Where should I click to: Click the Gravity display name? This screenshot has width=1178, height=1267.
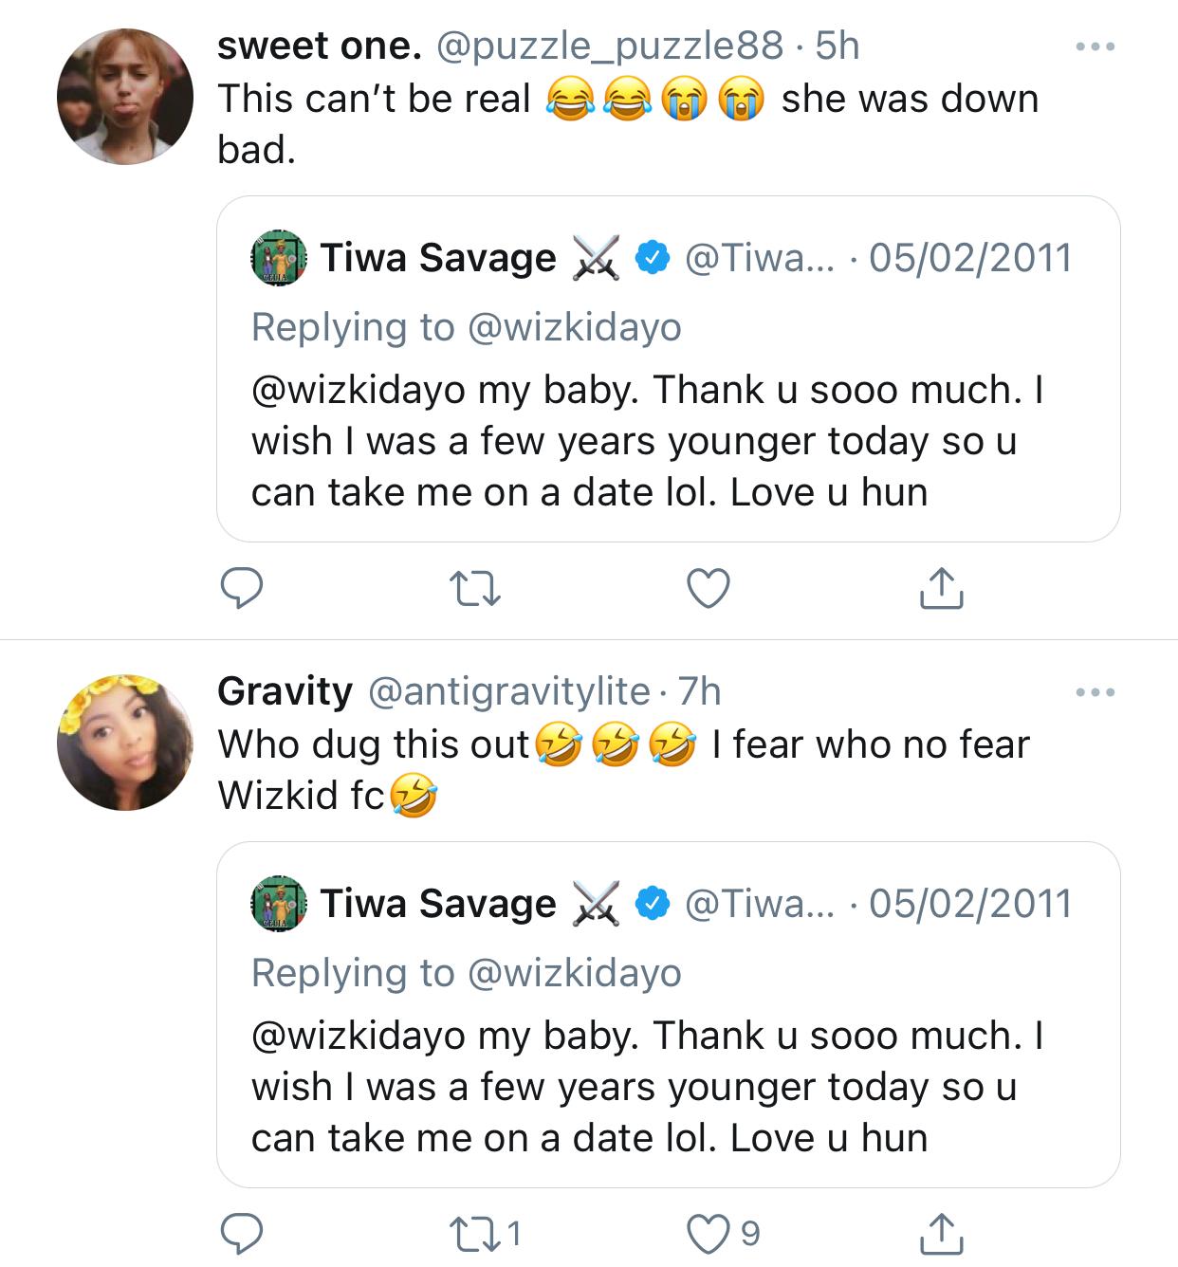tap(285, 691)
